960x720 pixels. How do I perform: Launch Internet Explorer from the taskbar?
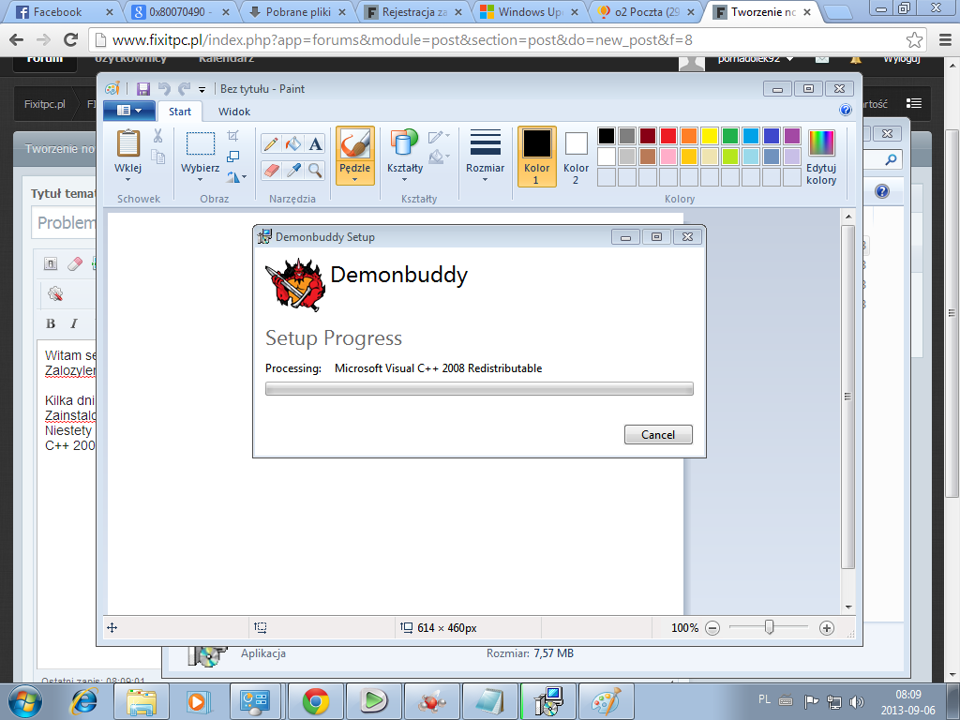click(x=83, y=701)
